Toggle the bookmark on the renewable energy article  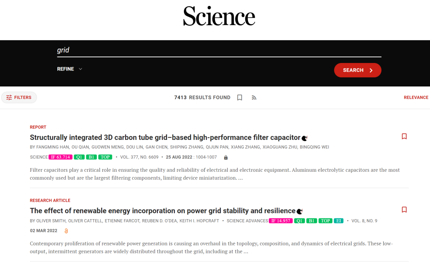coord(404,210)
